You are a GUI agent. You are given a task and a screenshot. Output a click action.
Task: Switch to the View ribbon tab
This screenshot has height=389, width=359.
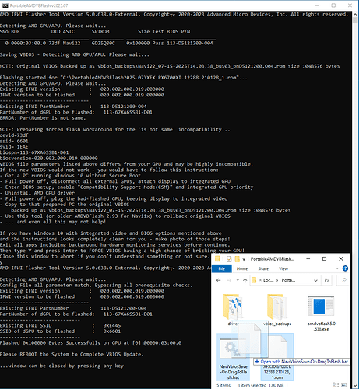point(283,268)
